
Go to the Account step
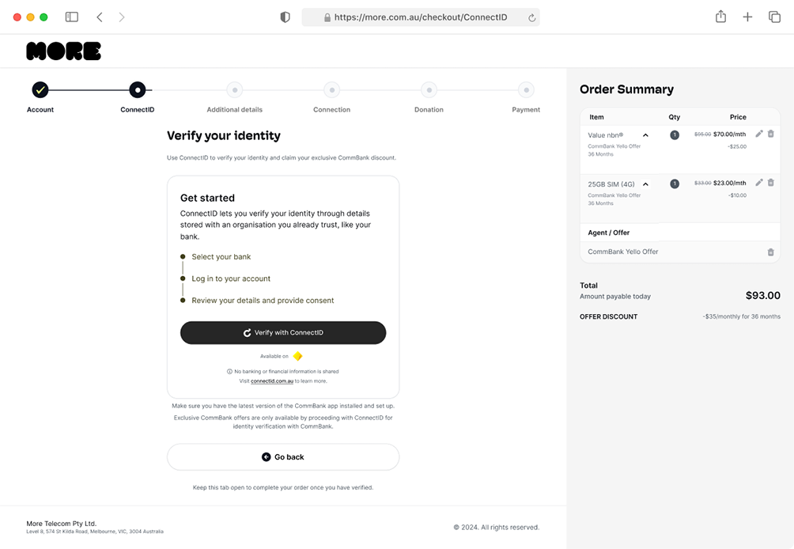40,90
